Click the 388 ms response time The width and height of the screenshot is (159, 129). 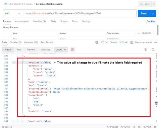(113, 42)
